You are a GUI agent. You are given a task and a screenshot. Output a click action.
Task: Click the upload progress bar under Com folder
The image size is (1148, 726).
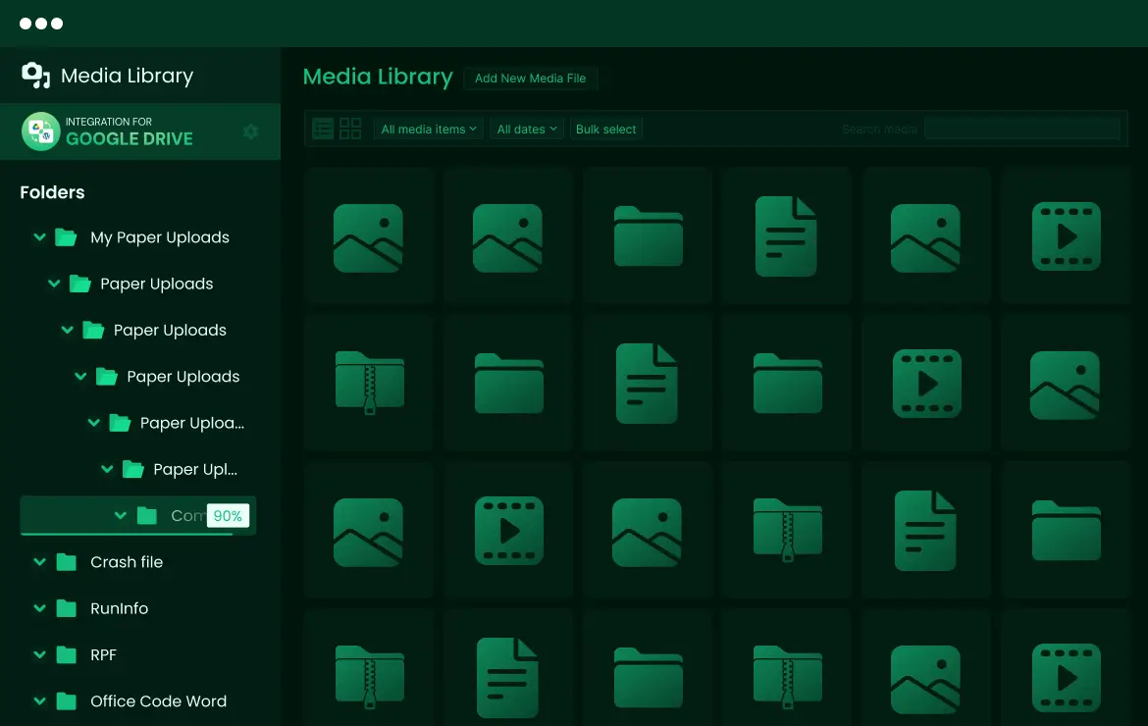(x=127, y=535)
